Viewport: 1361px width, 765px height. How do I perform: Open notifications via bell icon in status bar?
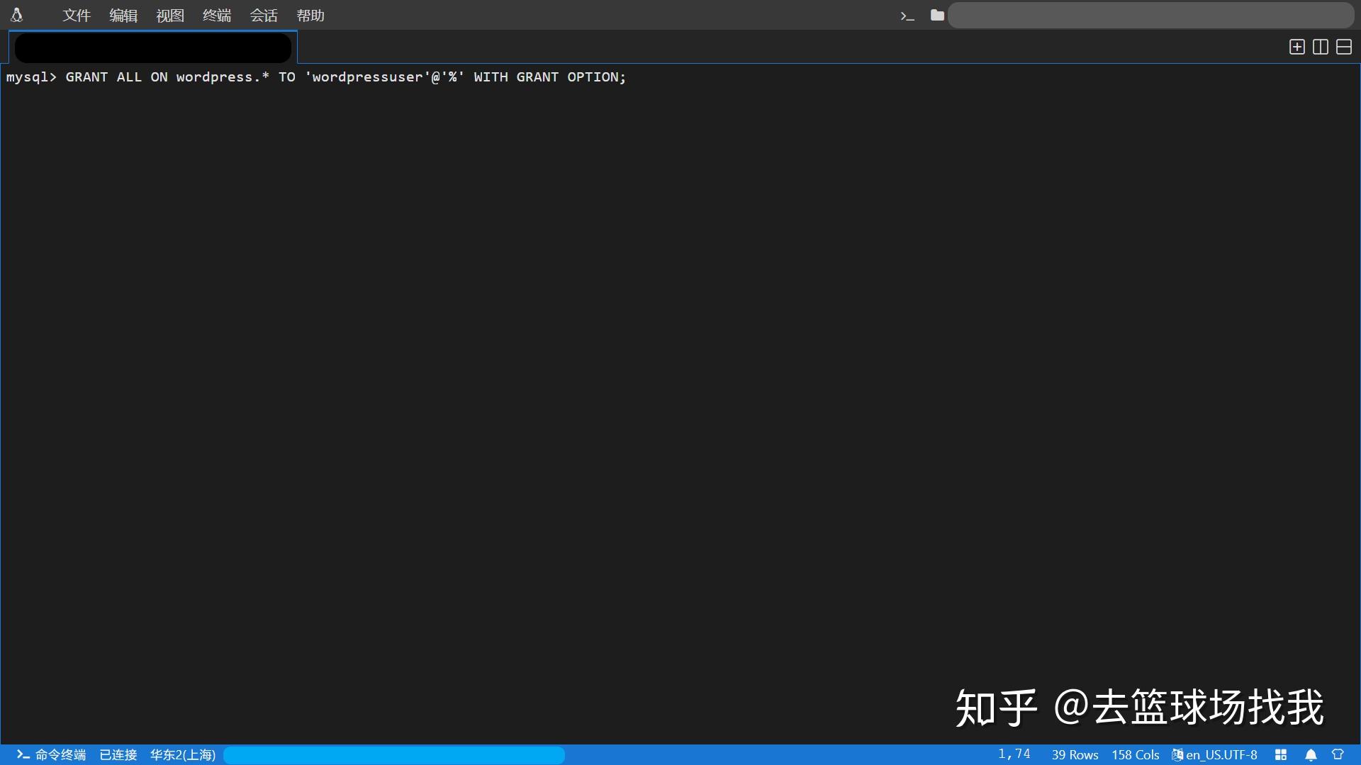coord(1311,755)
